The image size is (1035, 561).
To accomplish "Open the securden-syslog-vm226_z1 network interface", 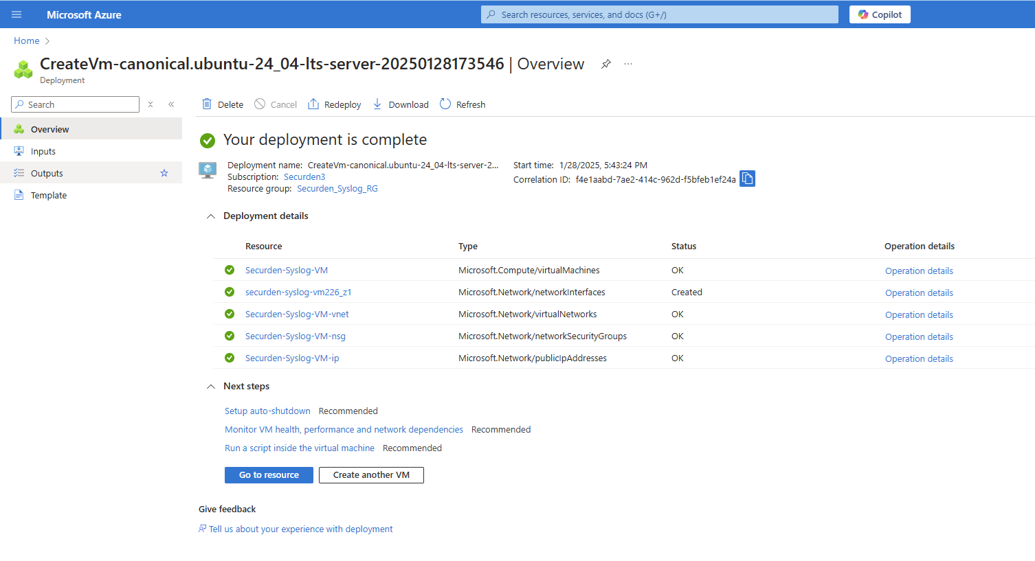I will coord(298,293).
